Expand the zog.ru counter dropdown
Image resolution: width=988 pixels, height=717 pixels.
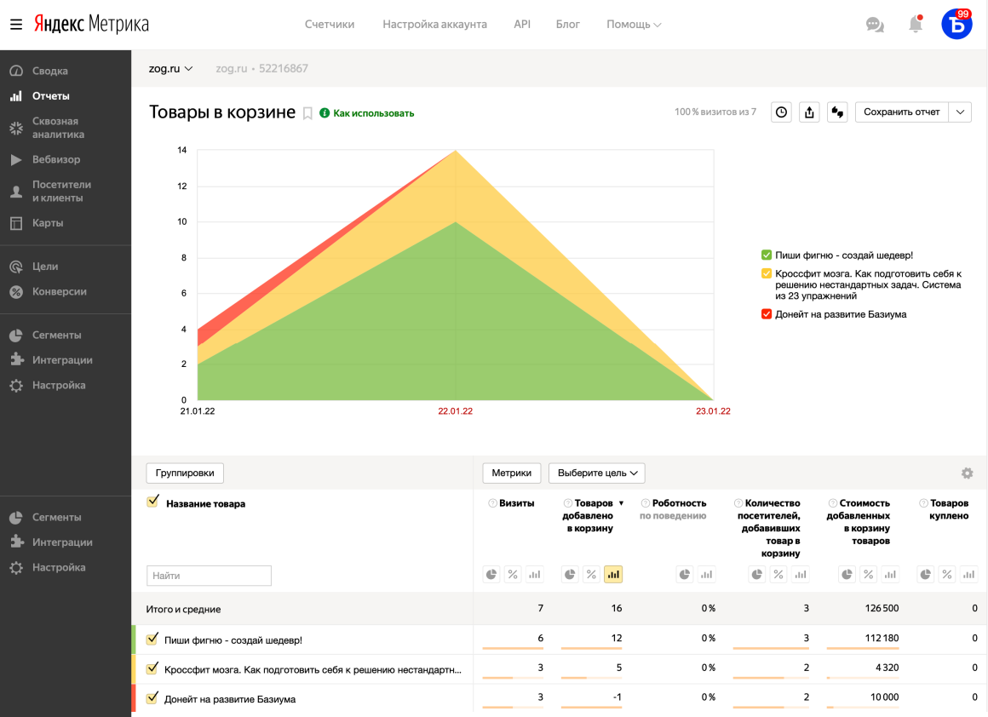pyautogui.click(x=170, y=69)
